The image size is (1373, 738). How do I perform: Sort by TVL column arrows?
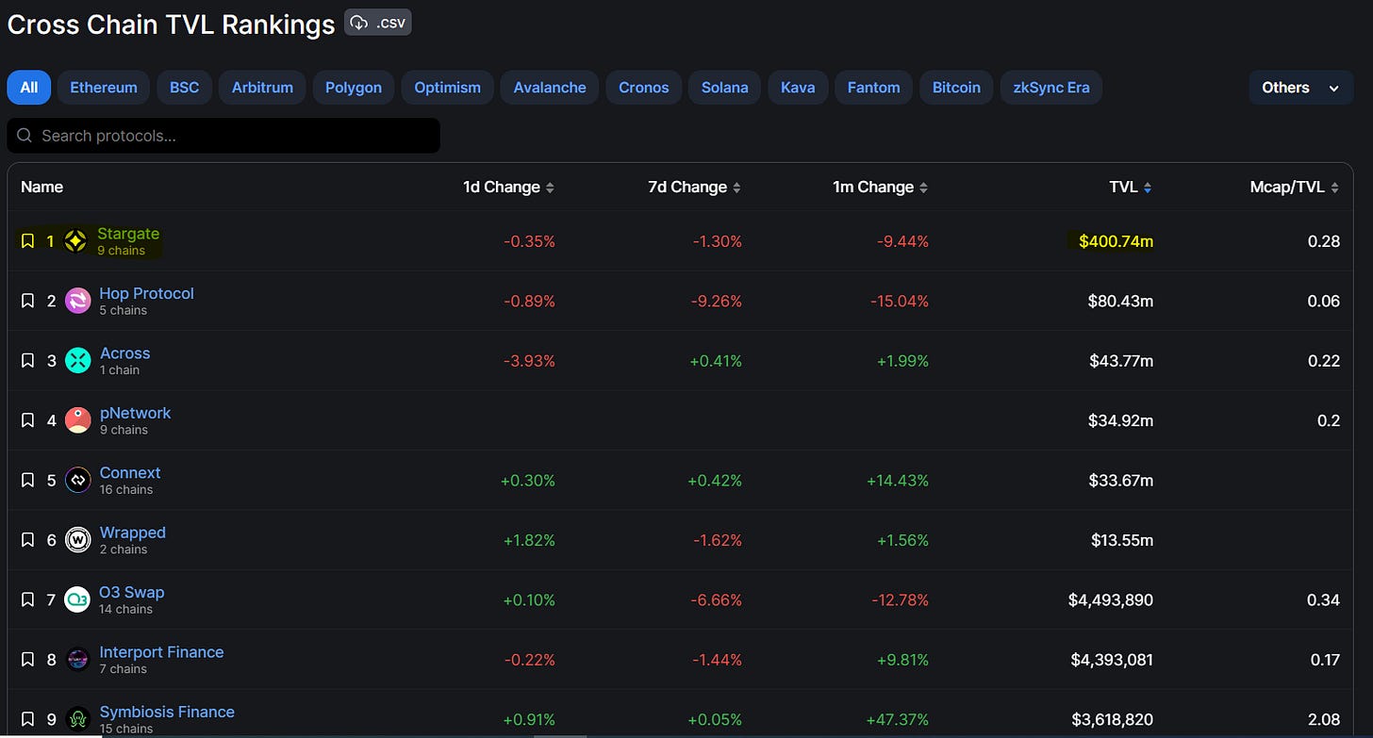(1148, 188)
